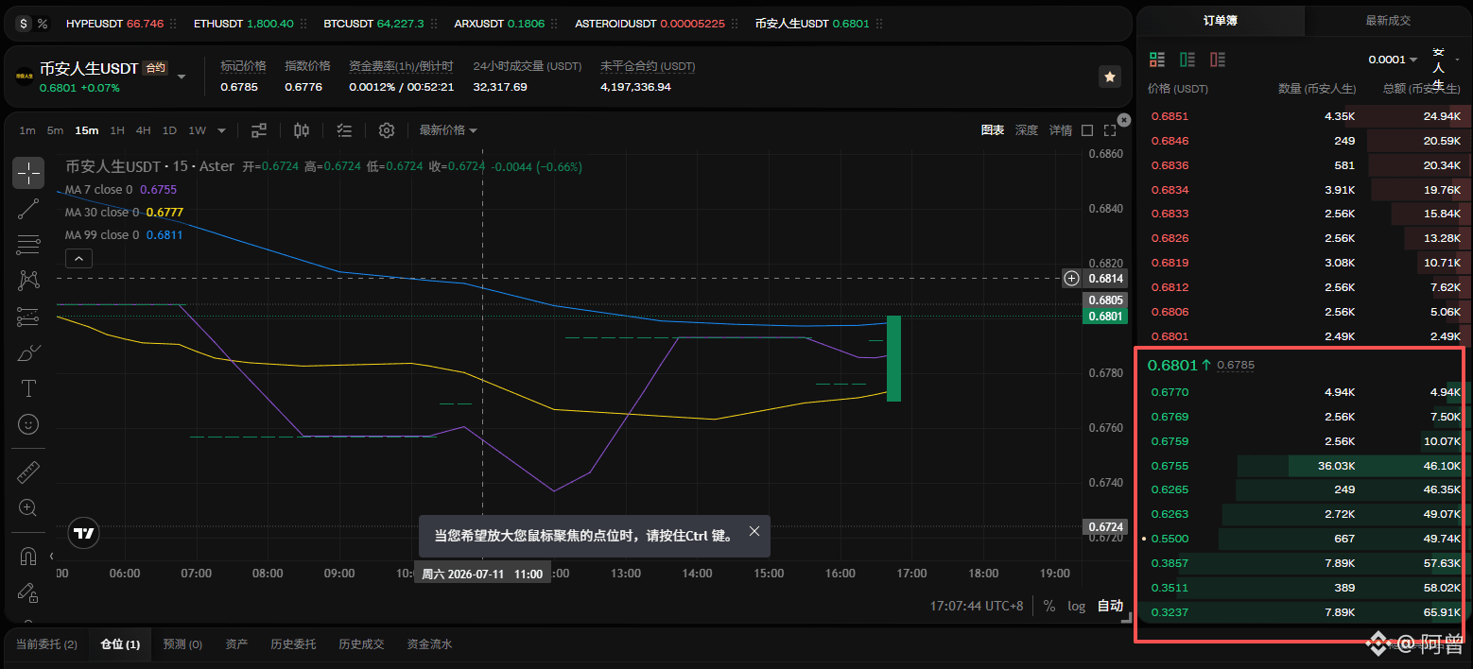Open the indicators comparison icon in chart toolbar
This screenshot has height=669, width=1473.
coord(259,130)
